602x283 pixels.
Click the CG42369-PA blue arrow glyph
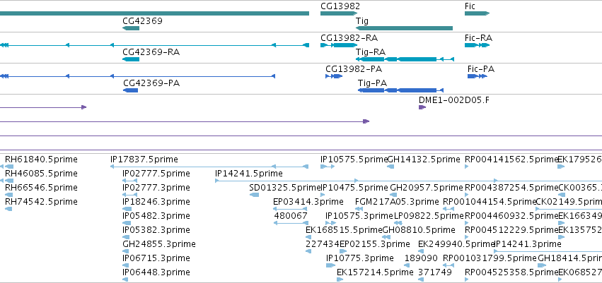tap(131, 90)
